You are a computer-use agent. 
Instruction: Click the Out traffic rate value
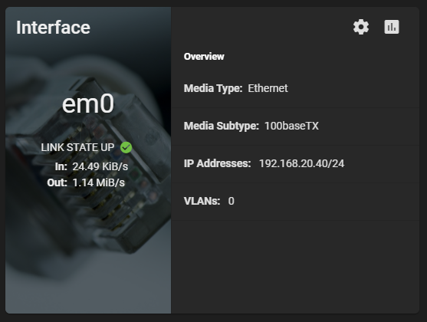[x=99, y=182]
